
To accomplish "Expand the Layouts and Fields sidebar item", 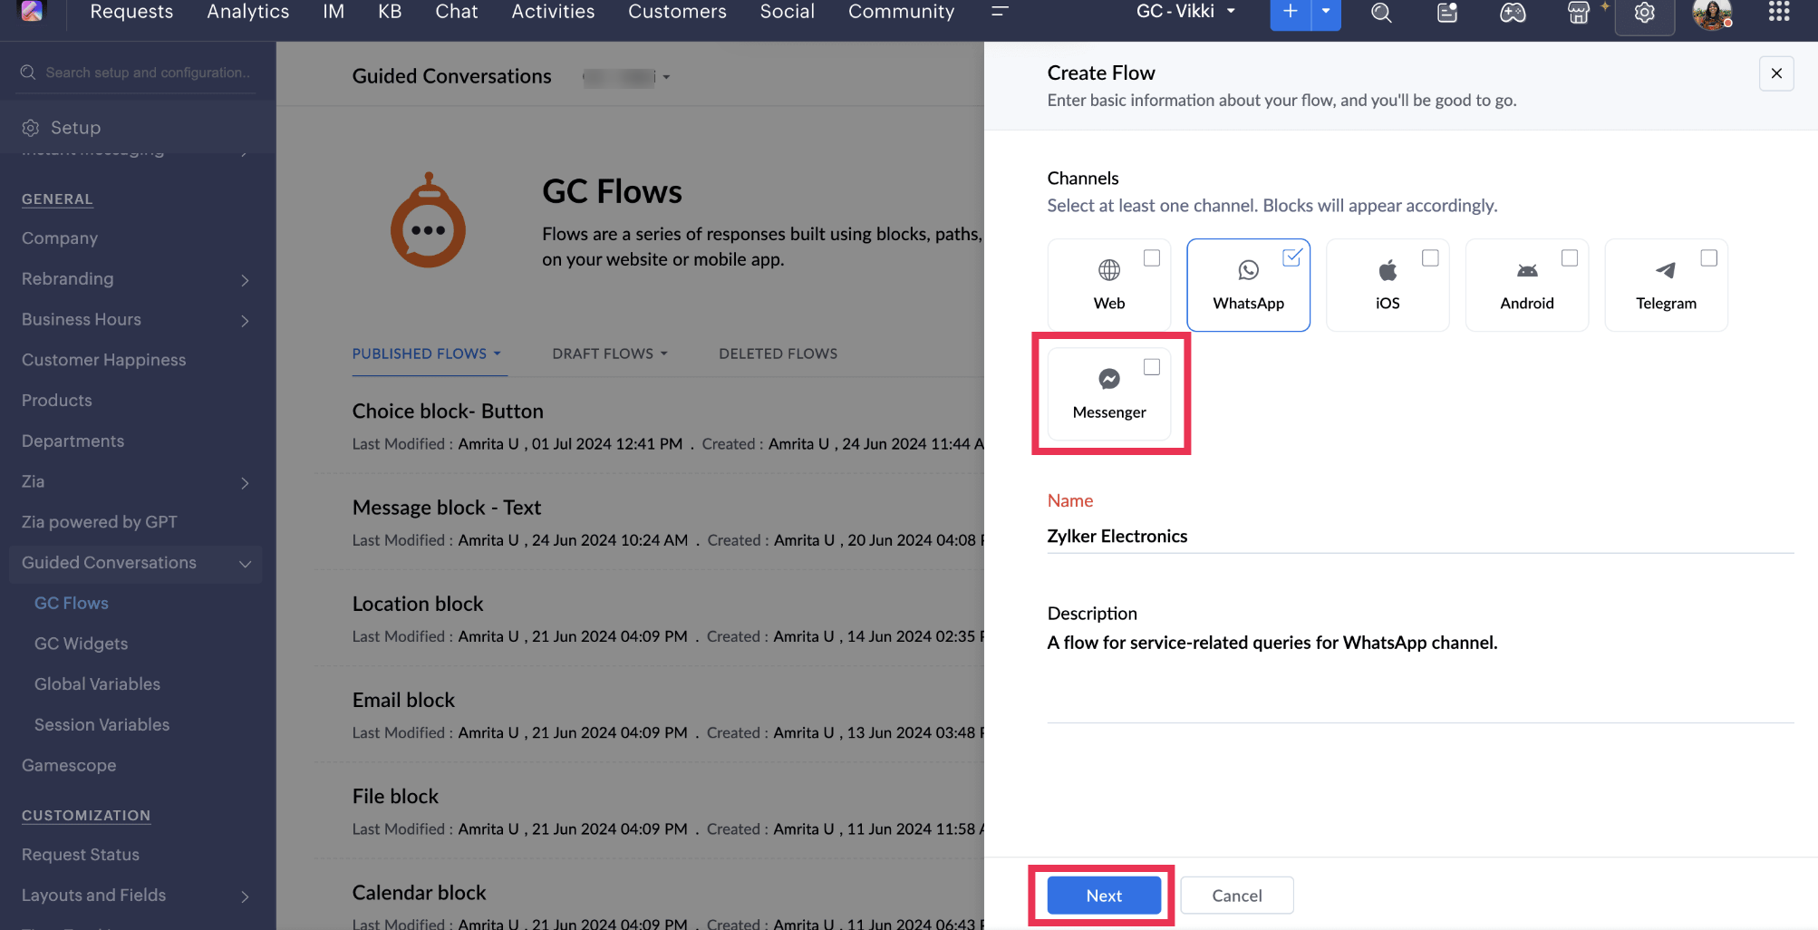I will [245, 896].
